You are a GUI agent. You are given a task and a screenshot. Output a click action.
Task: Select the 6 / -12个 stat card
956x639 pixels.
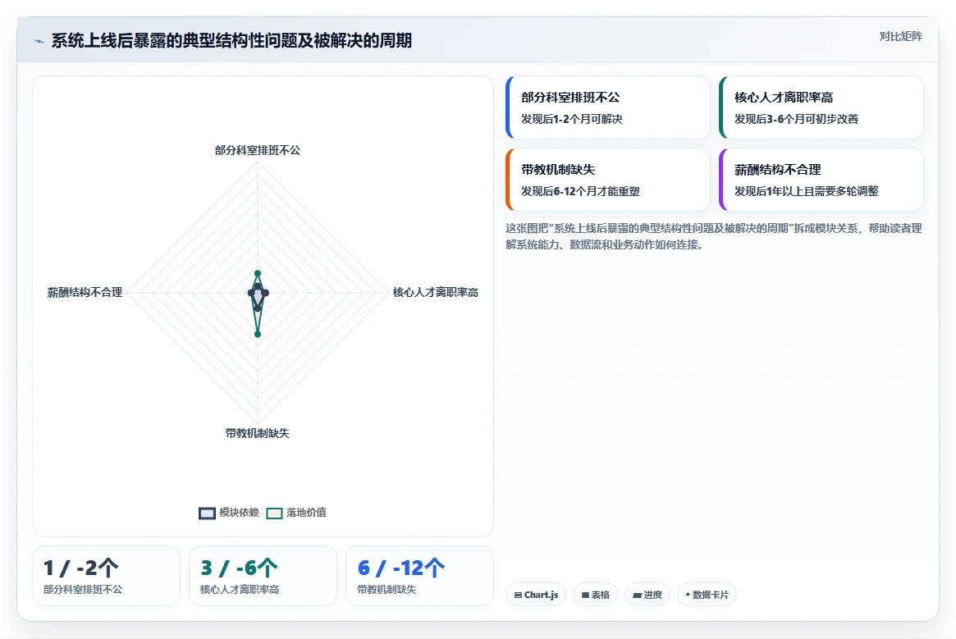click(x=419, y=576)
